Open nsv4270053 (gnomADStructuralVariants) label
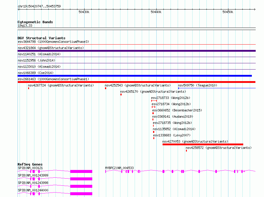 click(x=195, y=141)
